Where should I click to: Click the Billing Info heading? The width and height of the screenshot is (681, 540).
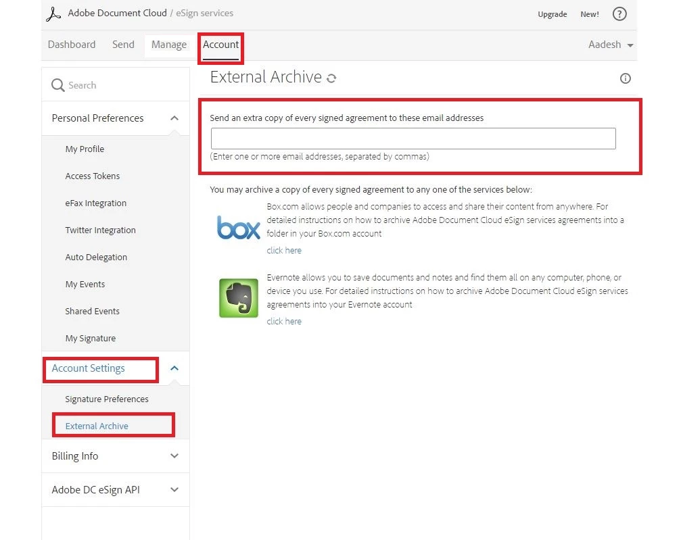pos(75,456)
